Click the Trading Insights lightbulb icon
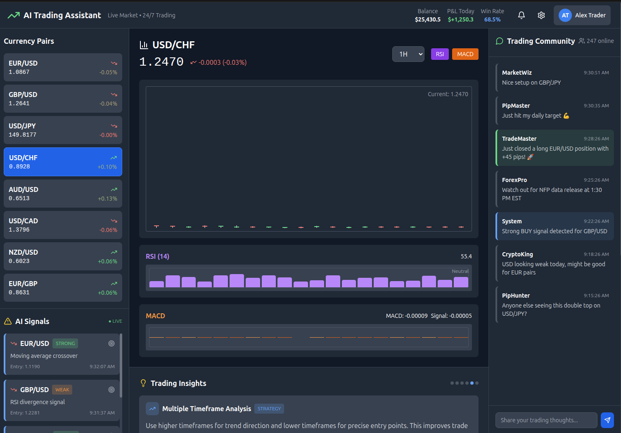Viewport: 621px width, 433px height. [x=143, y=383]
